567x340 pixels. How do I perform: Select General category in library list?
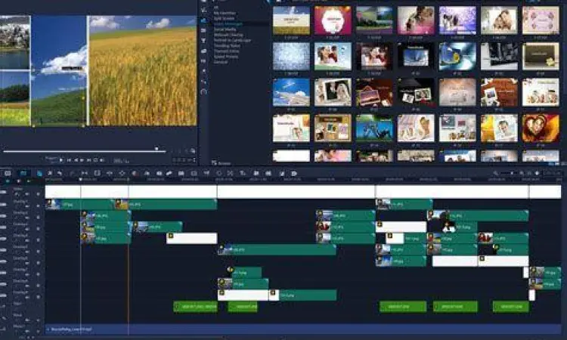(x=221, y=62)
